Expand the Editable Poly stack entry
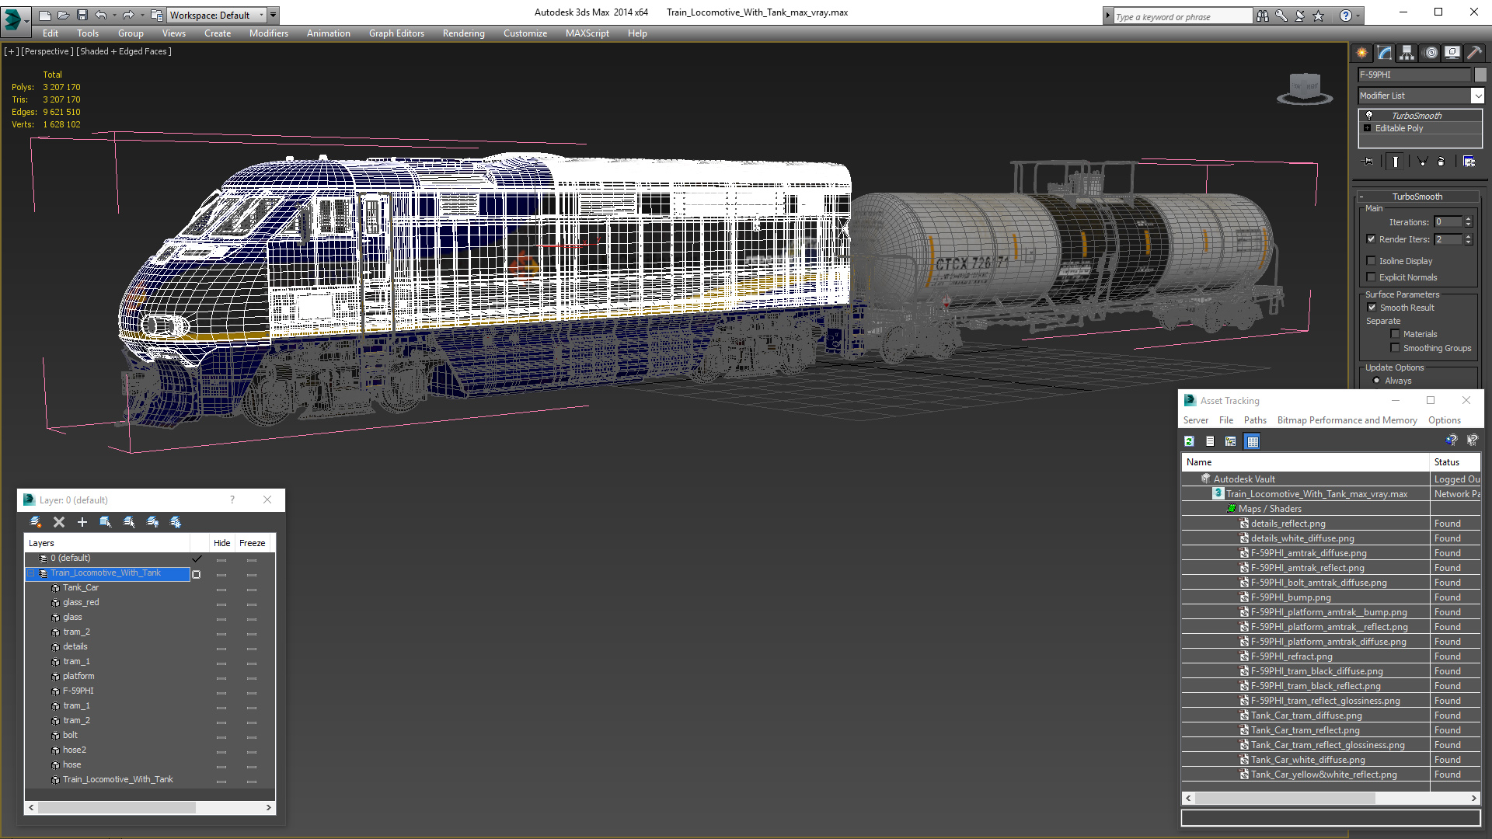The width and height of the screenshot is (1492, 839). coord(1367,128)
